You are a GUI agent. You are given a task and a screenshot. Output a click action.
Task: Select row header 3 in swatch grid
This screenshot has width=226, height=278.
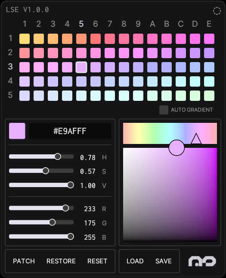pyautogui.click(x=10, y=67)
